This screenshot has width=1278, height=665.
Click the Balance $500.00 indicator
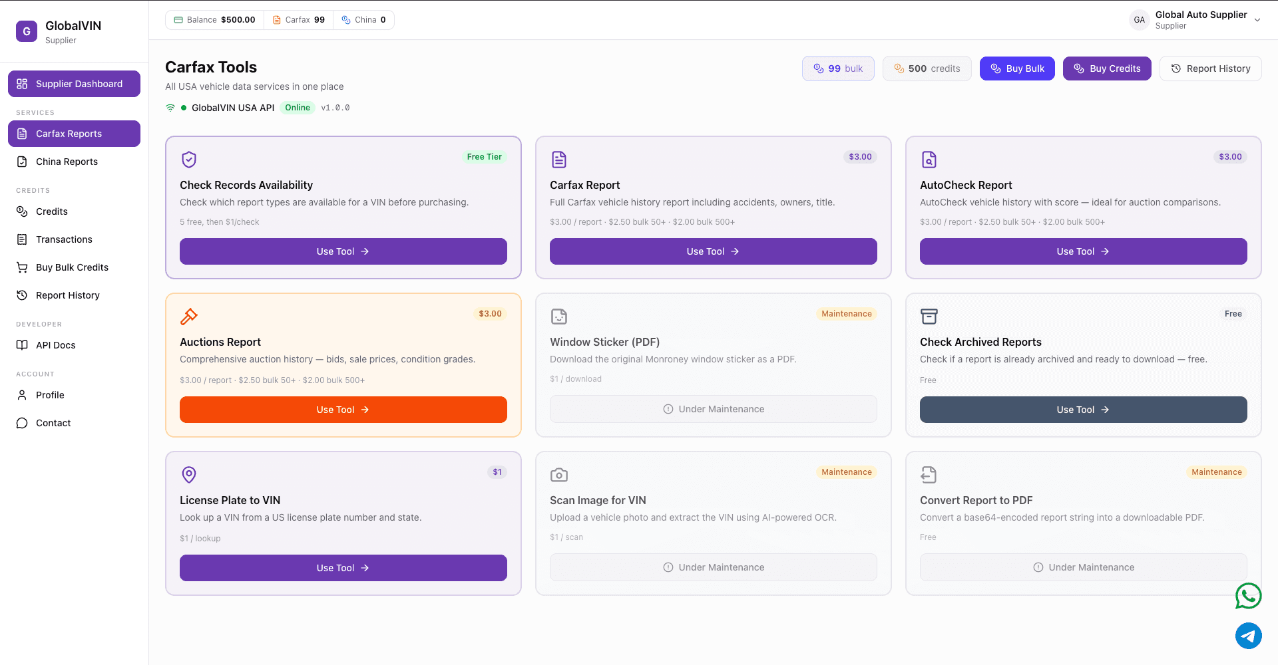click(x=214, y=19)
